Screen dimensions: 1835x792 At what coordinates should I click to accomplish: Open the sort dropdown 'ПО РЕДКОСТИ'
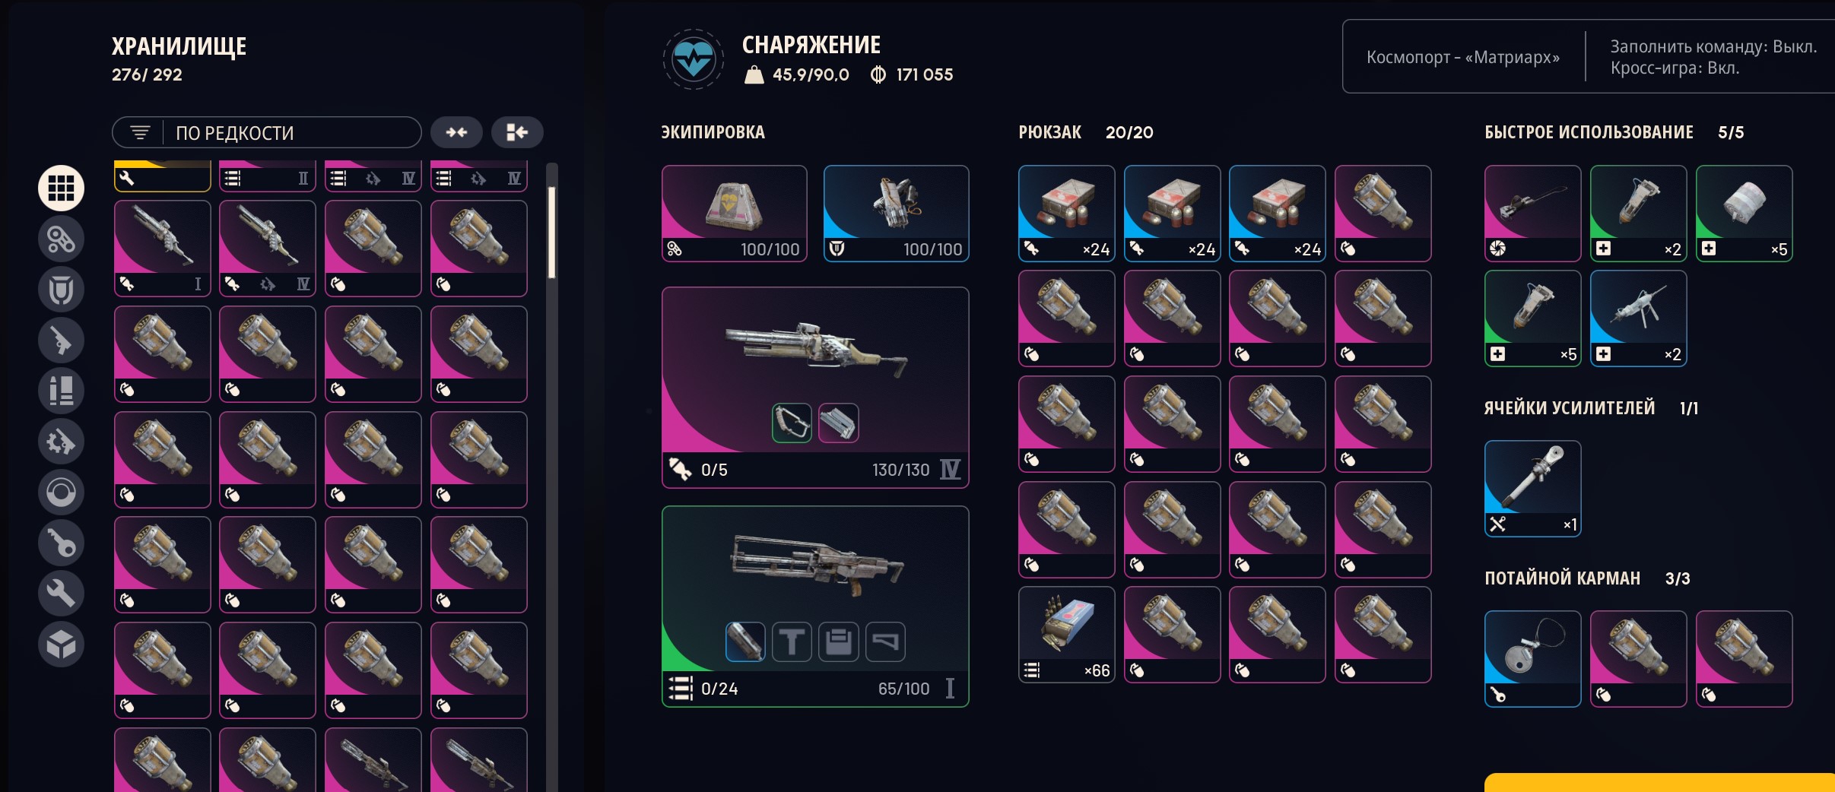point(267,132)
